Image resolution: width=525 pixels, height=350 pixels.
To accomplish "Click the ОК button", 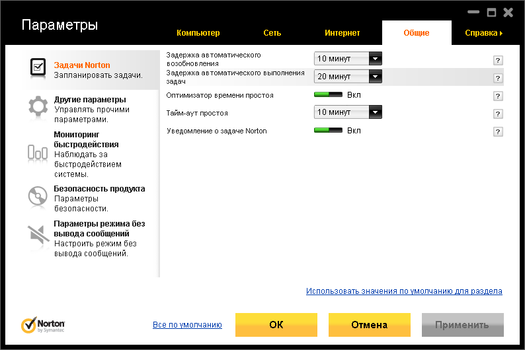I will (x=276, y=325).
